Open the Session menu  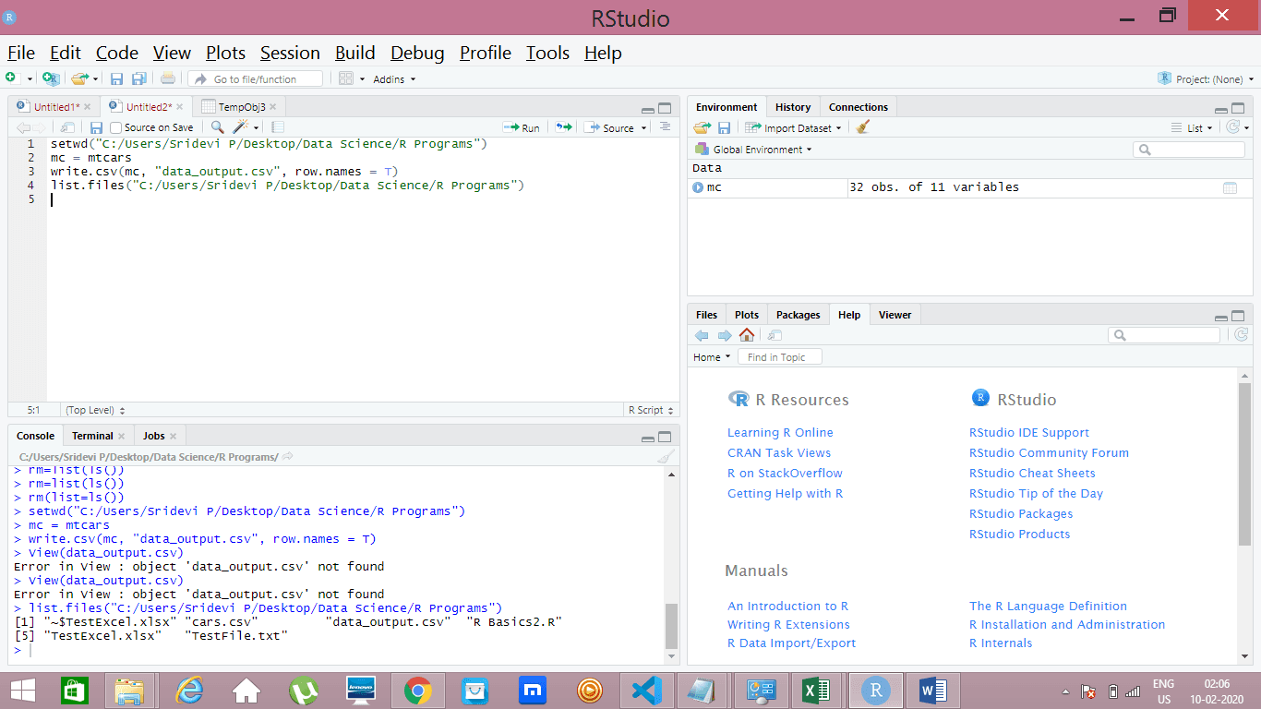pyautogui.click(x=290, y=53)
